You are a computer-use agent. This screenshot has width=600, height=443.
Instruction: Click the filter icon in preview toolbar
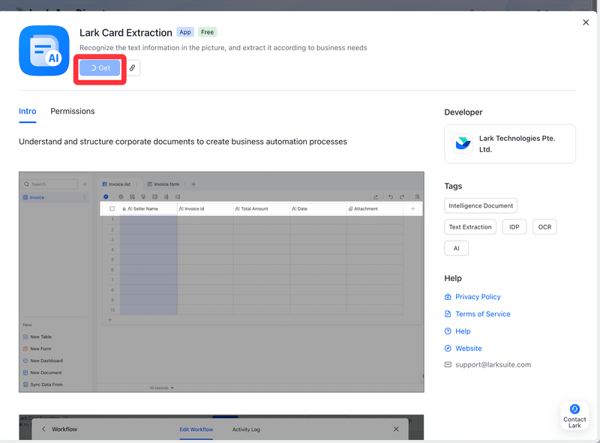click(143, 197)
